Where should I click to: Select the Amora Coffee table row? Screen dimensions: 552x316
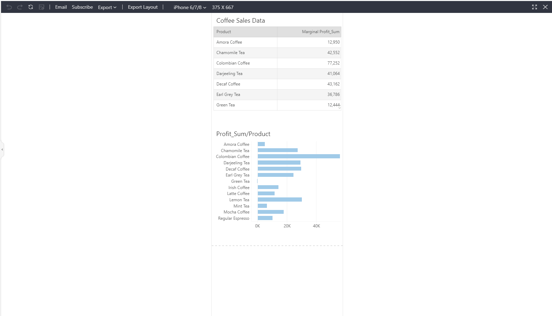[x=277, y=42]
